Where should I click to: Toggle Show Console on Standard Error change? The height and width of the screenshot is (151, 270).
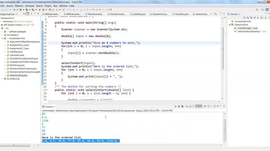point(201,106)
